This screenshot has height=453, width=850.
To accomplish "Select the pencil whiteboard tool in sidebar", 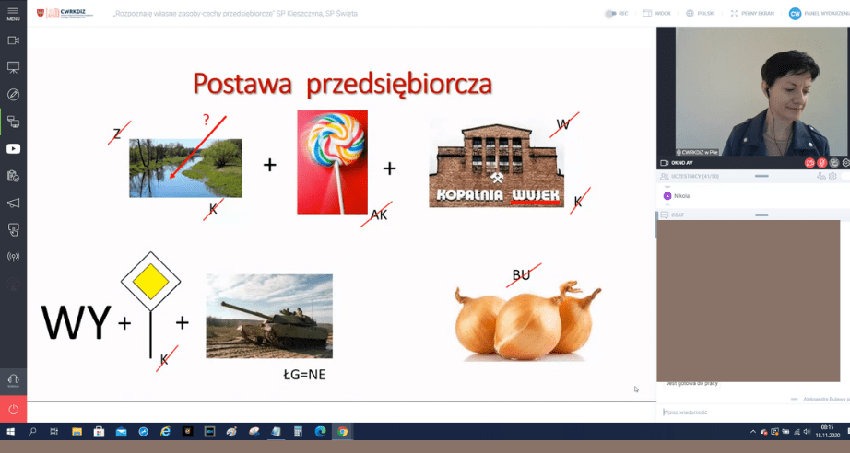I will pyautogui.click(x=13, y=94).
